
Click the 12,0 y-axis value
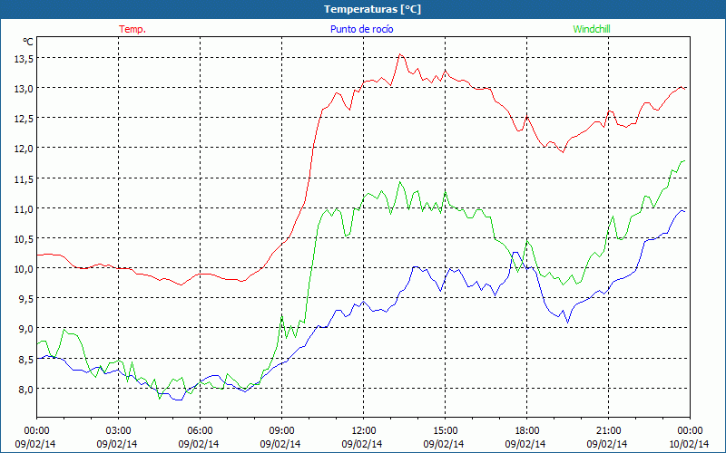click(24, 149)
